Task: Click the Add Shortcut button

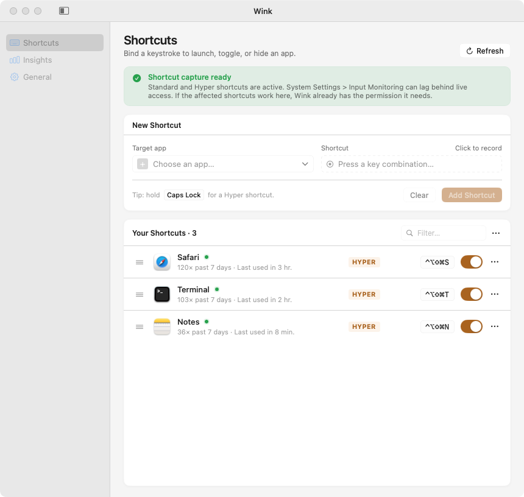Action: (x=472, y=195)
